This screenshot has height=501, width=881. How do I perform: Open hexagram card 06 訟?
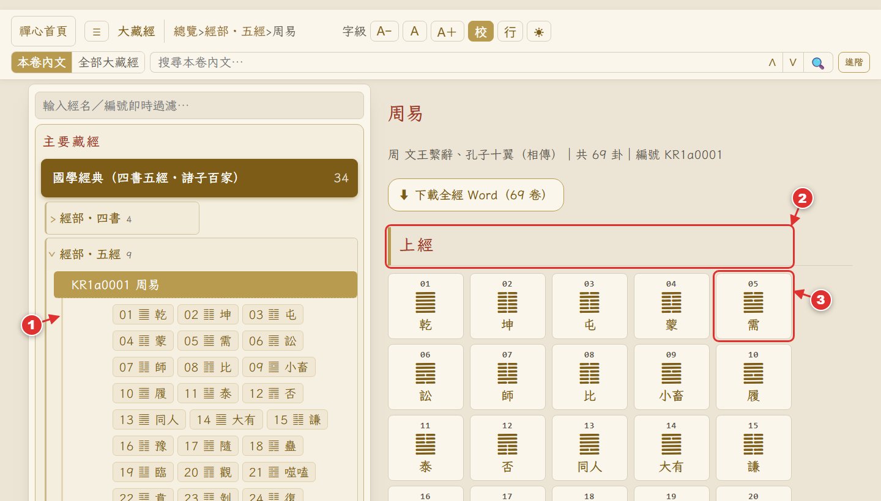click(x=426, y=377)
